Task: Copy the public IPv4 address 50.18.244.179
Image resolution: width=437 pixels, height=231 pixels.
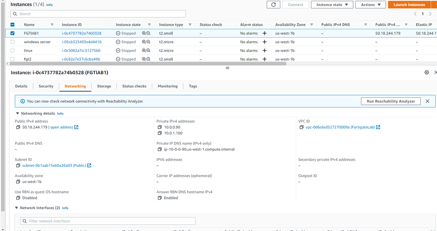Action: click(18, 128)
